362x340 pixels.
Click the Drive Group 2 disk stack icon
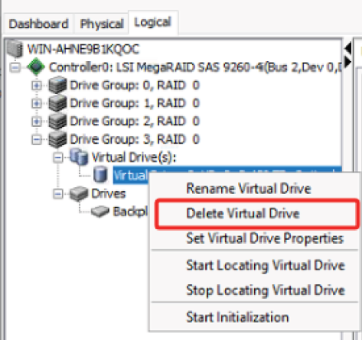(x=57, y=121)
